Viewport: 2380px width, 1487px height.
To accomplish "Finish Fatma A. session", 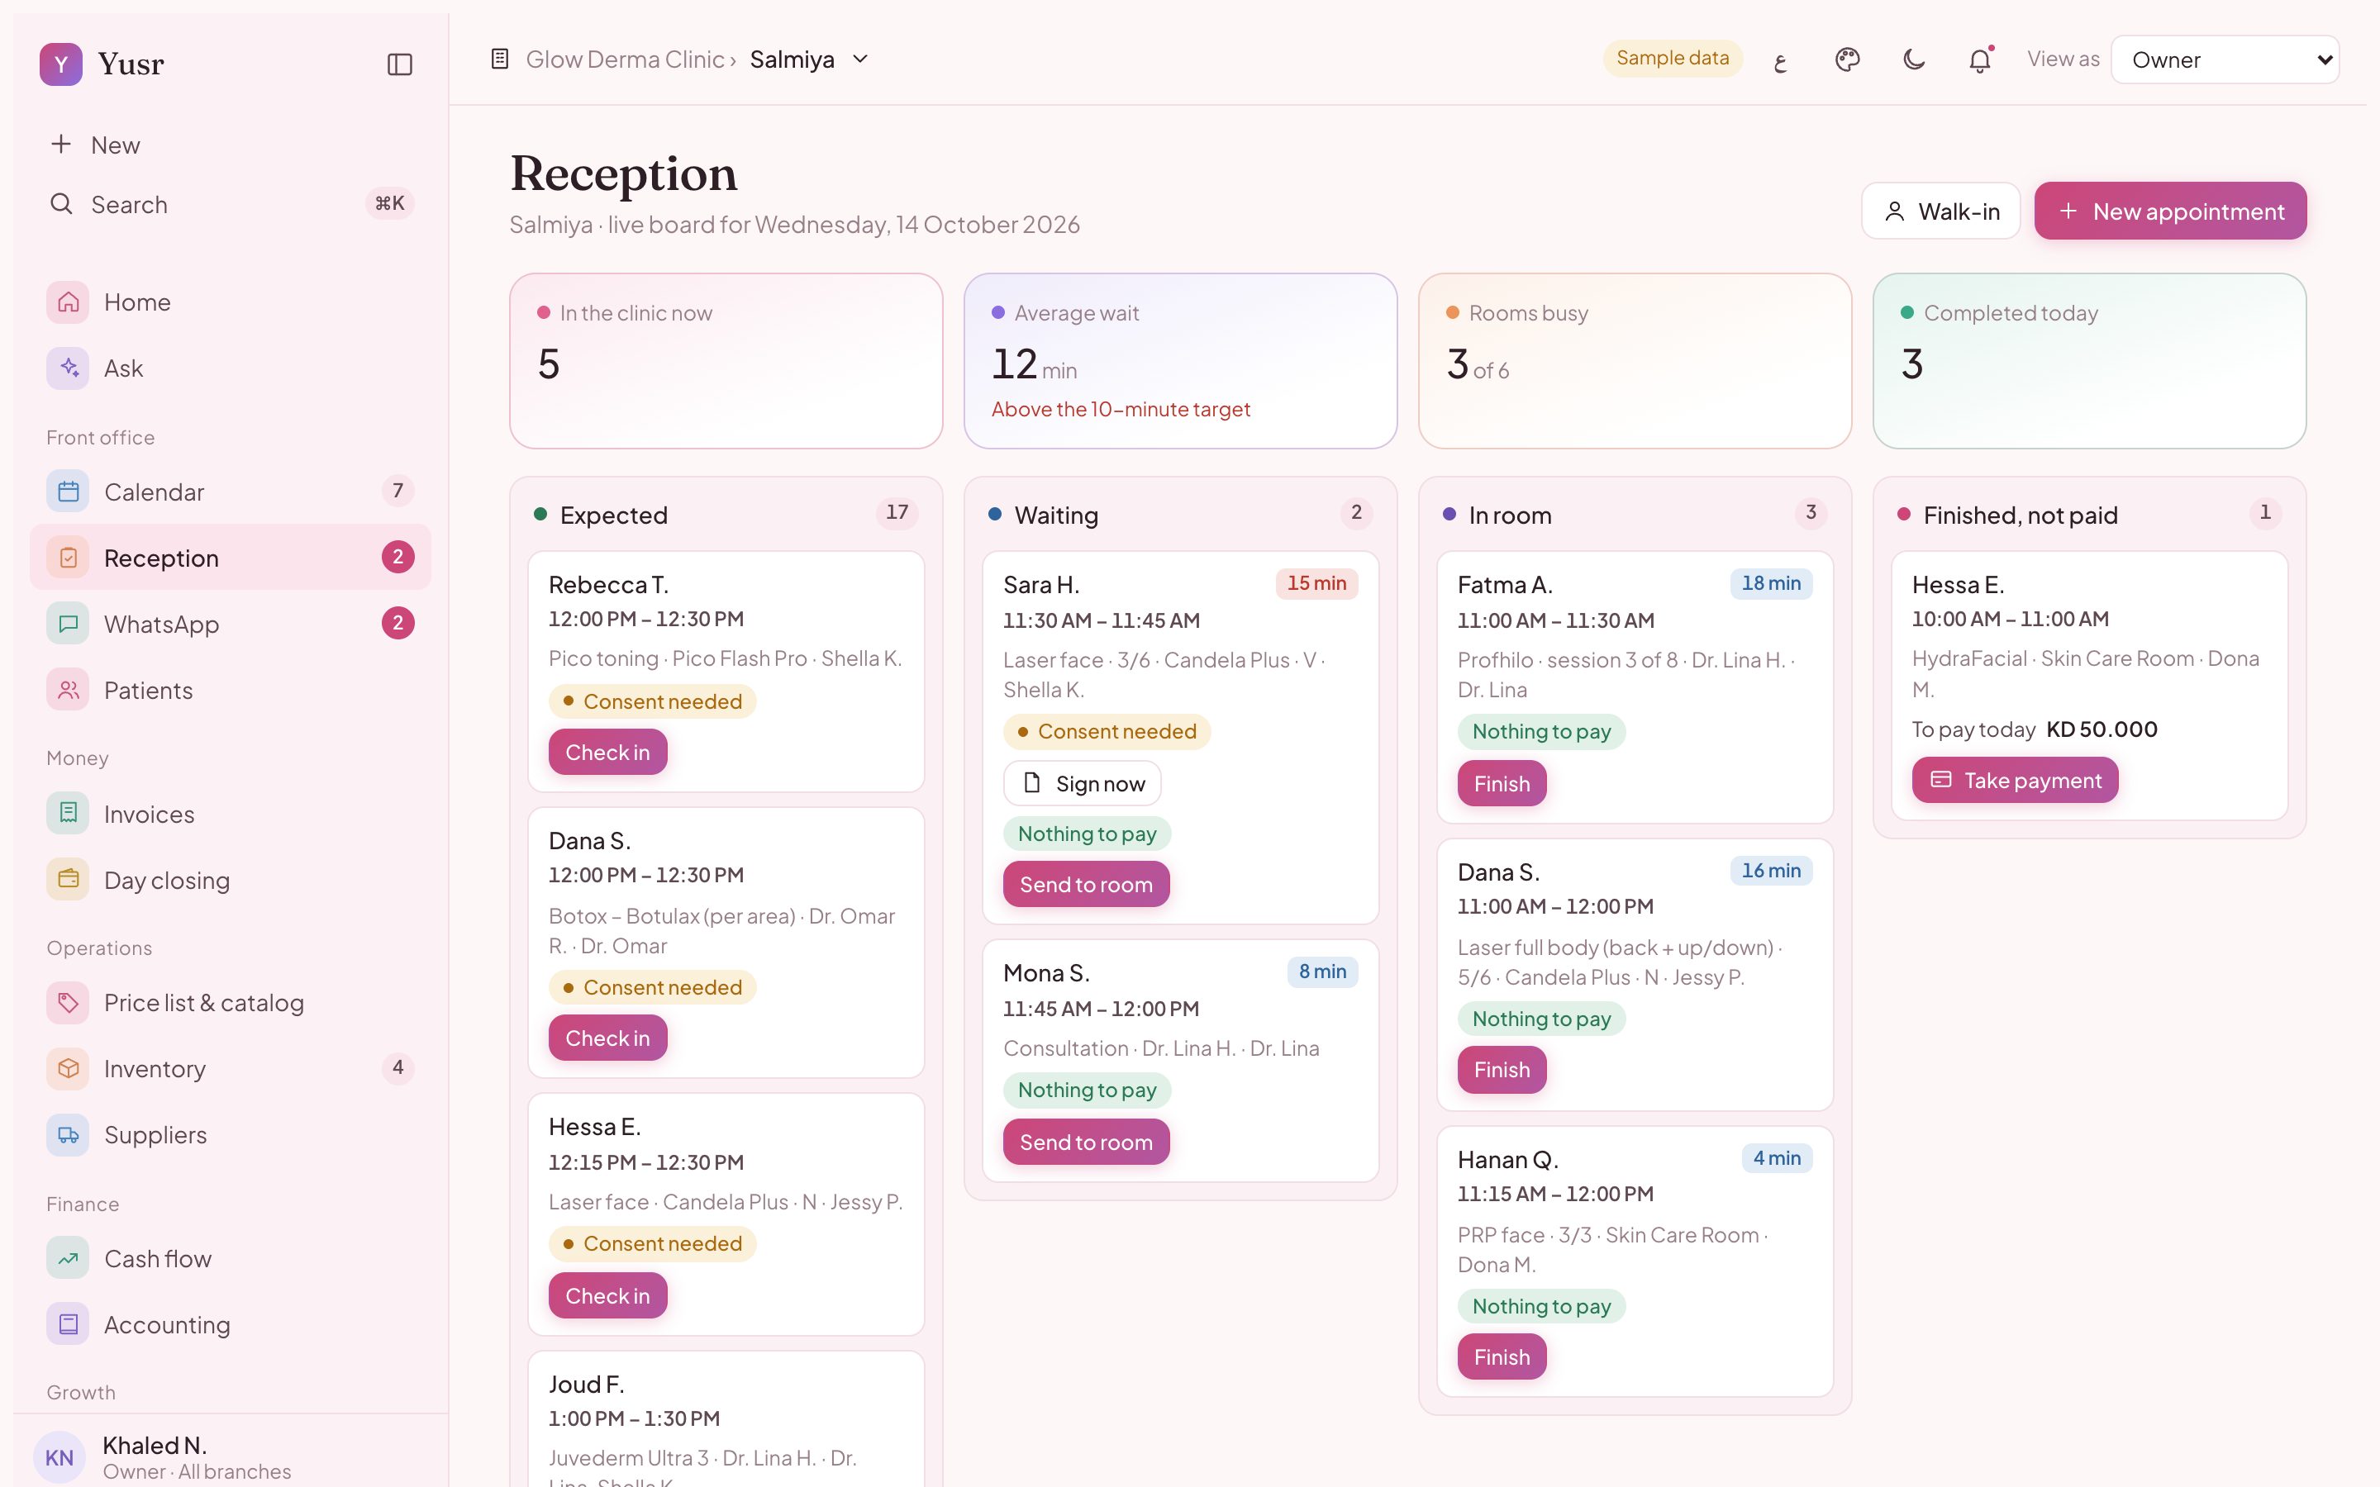I will pos(1502,784).
